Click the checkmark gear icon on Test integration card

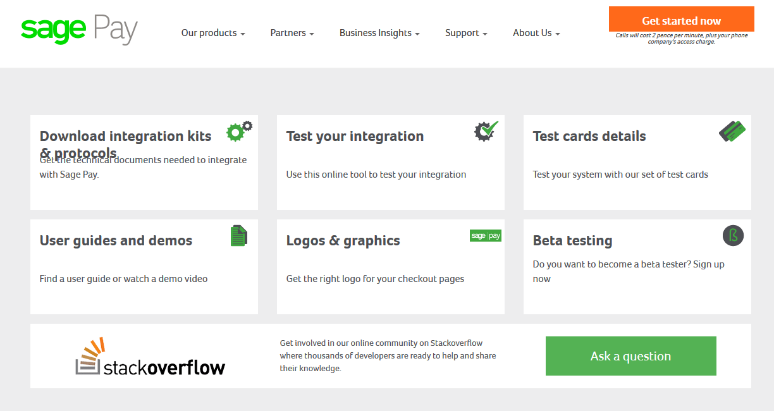point(486,131)
